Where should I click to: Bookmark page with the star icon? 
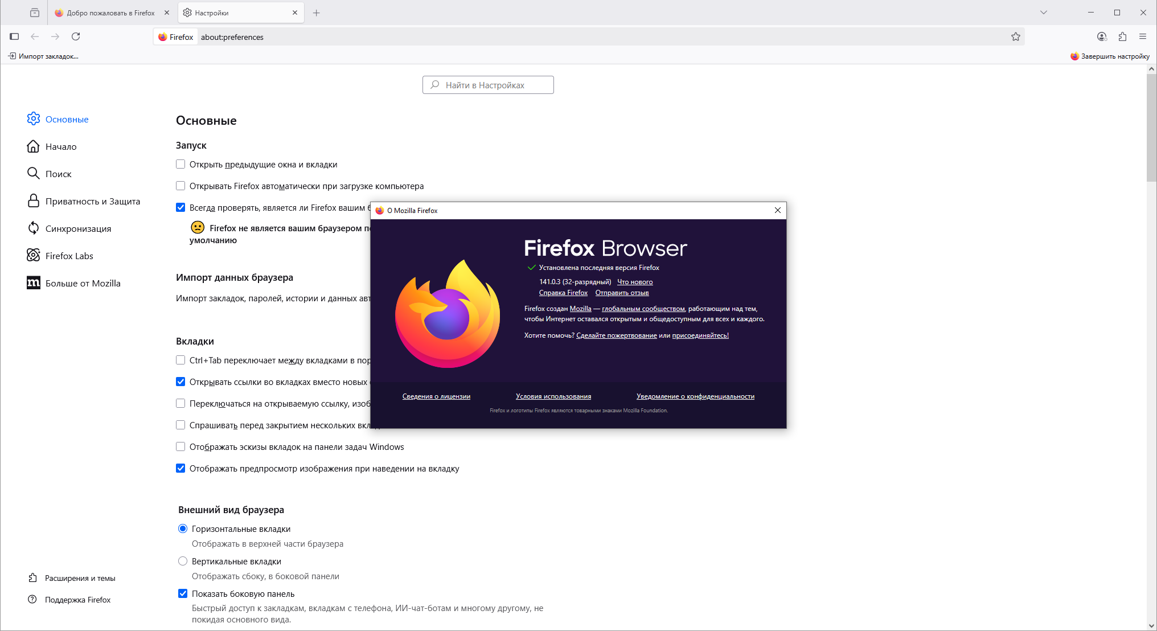click(1015, 36)
